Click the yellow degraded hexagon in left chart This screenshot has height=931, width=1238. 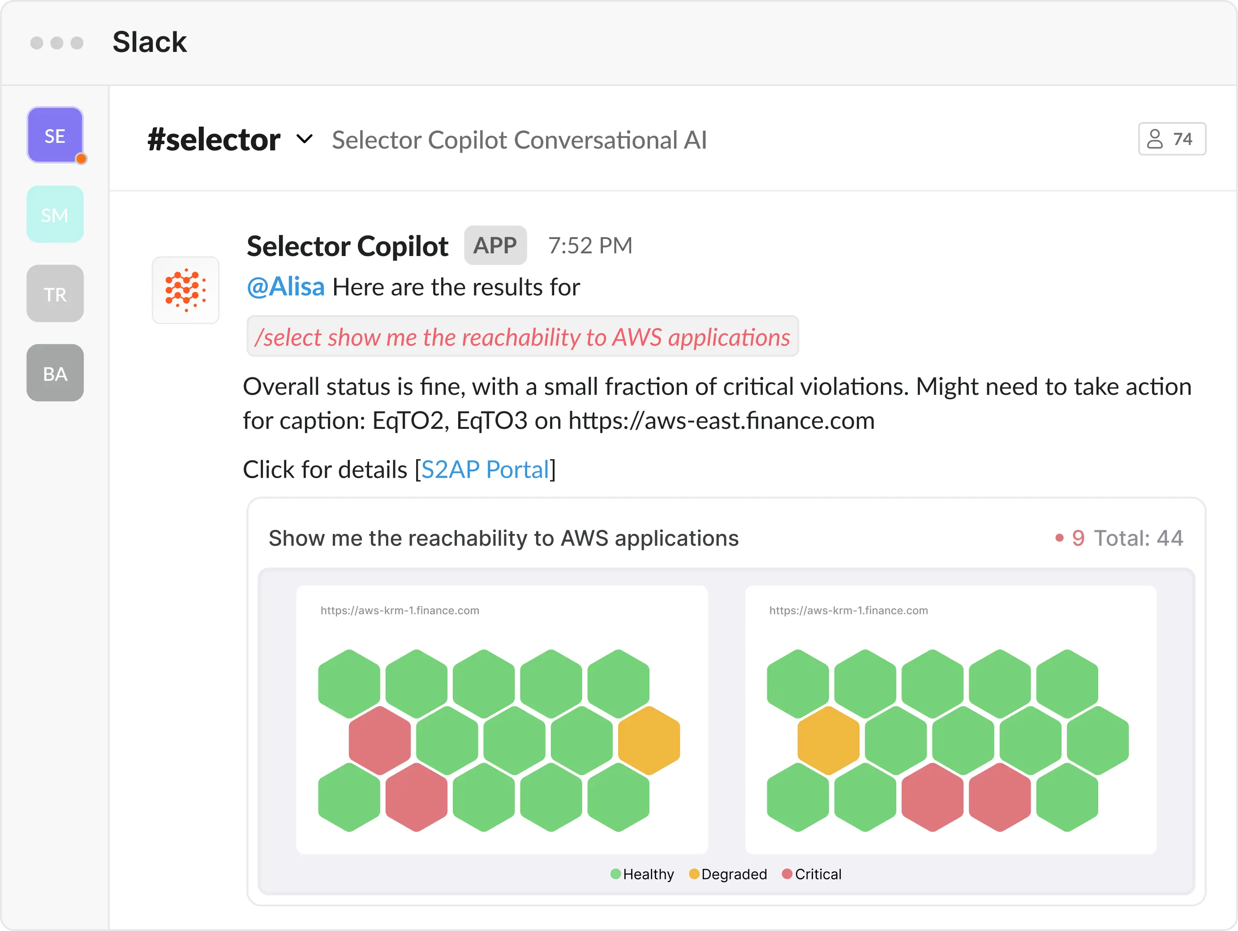click(649, 740)
